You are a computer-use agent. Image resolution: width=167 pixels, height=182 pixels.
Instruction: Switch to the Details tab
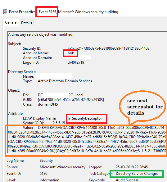click(27, 23)
